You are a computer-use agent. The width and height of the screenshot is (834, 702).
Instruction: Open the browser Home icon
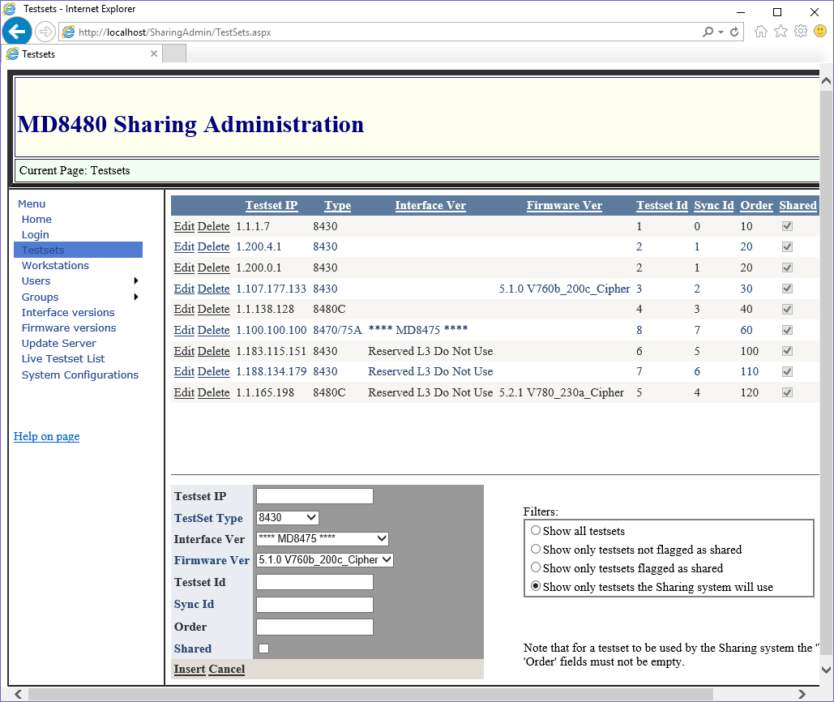761,32
